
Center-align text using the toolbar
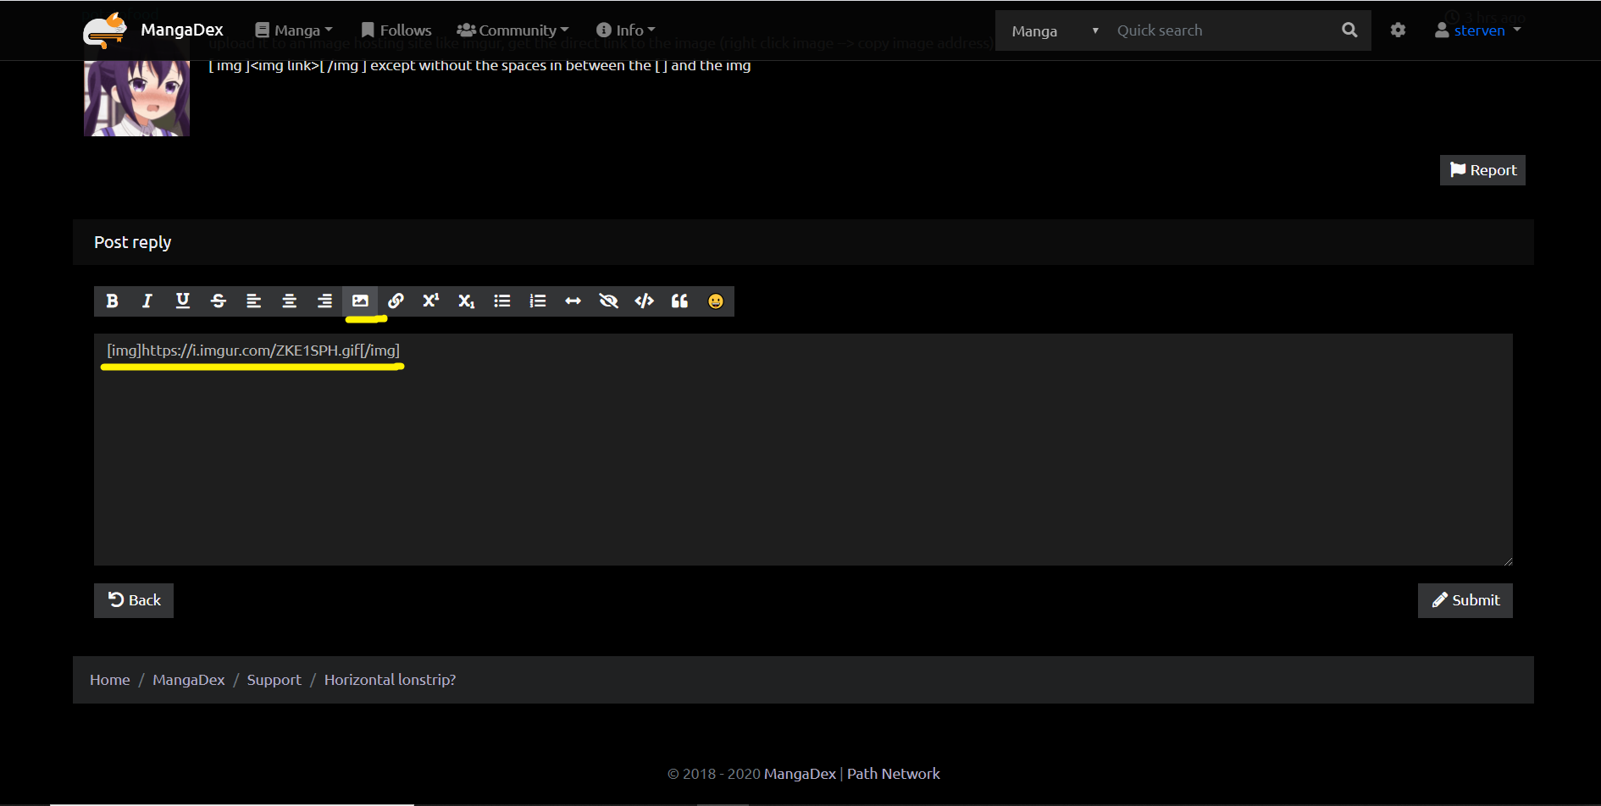pos(289,301)
